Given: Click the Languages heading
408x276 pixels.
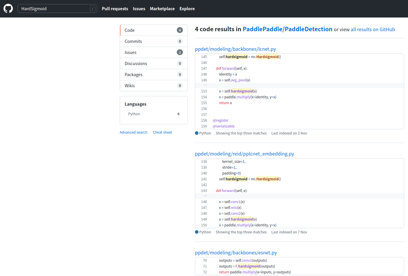Looking at the screenshot, I should (136, 104).
